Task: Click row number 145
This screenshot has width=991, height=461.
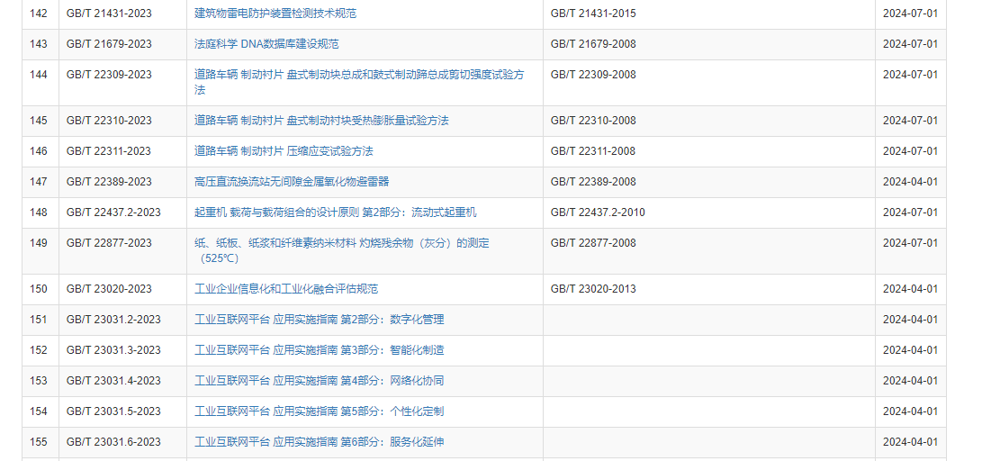Action: tap(39, 121)
